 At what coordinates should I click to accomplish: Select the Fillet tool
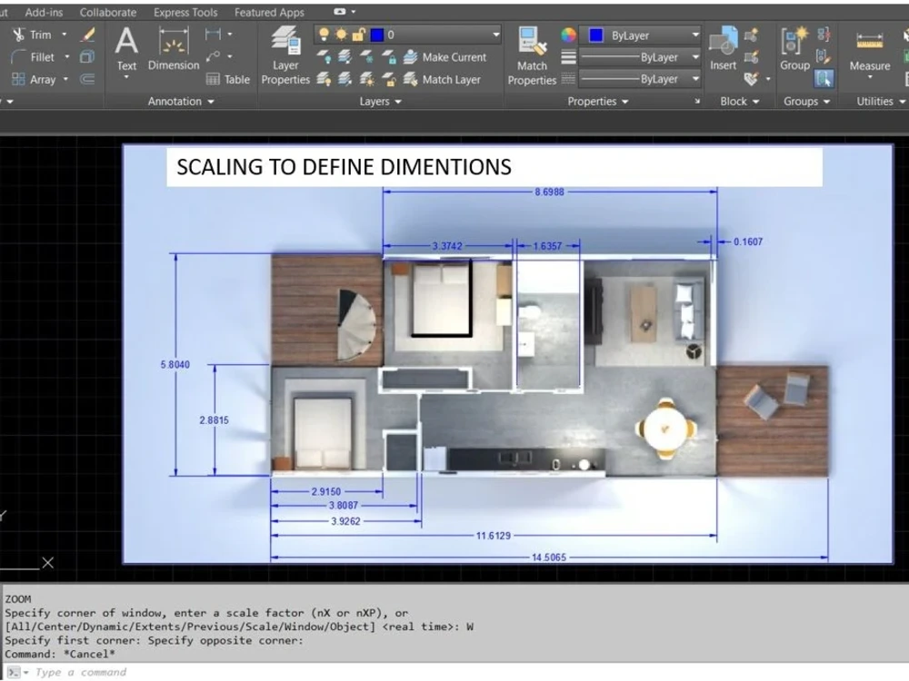point(41,56)
